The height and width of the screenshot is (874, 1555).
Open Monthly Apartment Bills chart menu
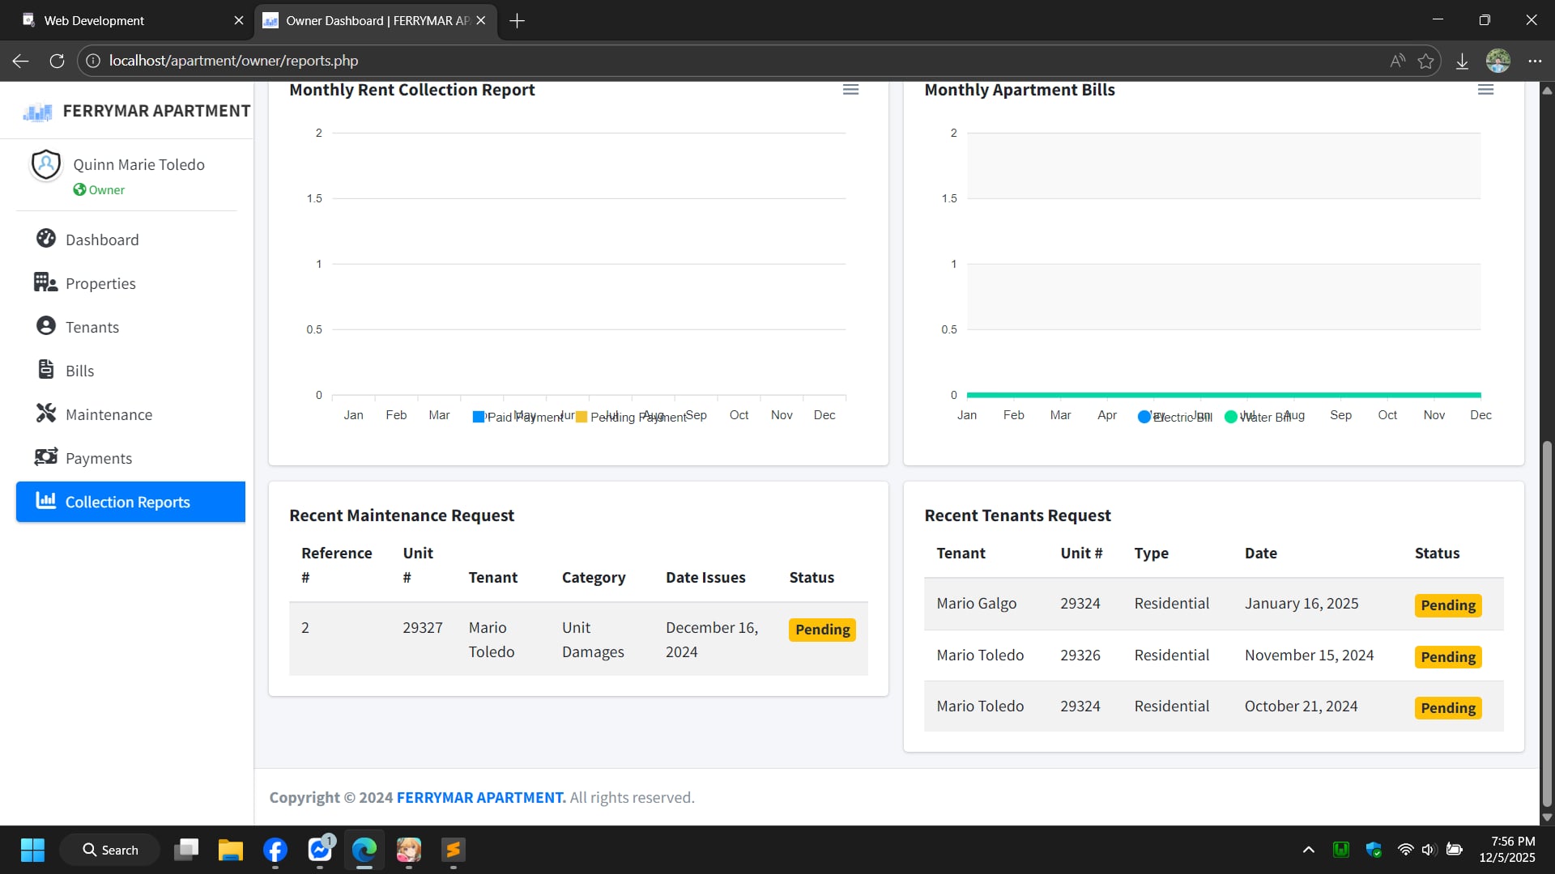click(1485, 90)
